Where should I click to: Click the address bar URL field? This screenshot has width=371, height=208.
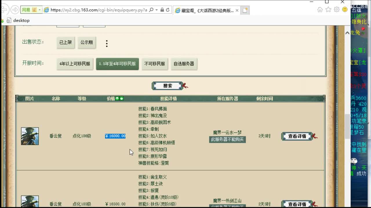99,10
